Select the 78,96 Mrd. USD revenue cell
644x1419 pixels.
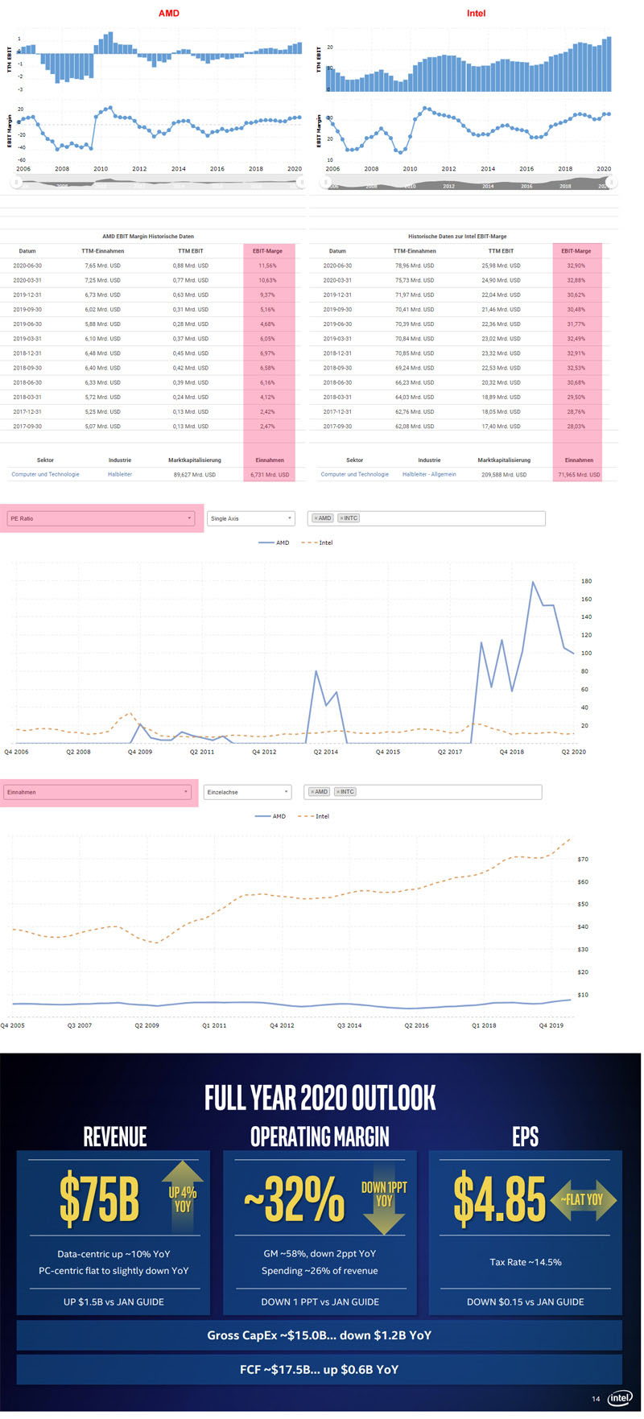tap(415, 266)
